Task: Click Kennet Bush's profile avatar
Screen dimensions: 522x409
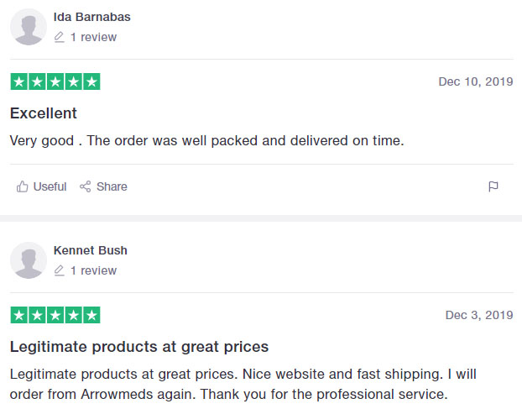Action: tap(29, 260)
